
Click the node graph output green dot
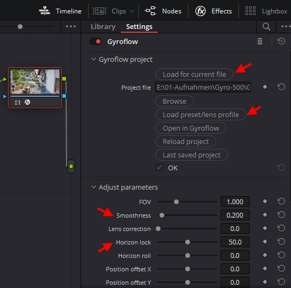[x=71, y=167]
